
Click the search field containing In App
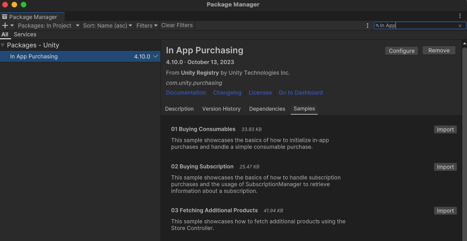(x=420, y=25)
